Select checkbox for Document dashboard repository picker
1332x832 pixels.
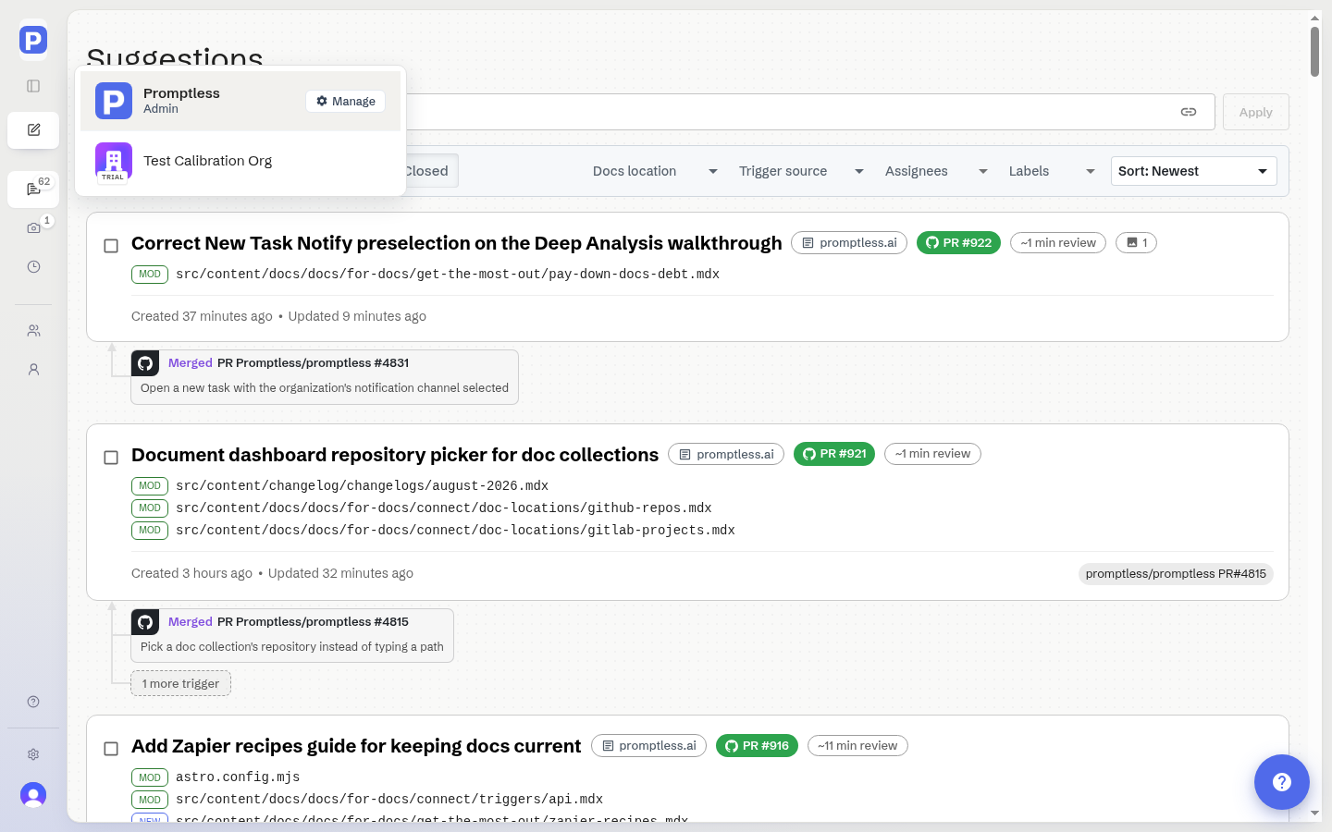(x=111, y=458)
